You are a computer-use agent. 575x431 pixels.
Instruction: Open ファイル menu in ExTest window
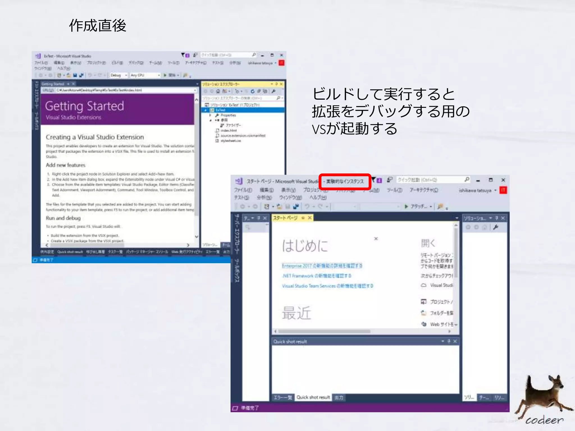point(41,63)
